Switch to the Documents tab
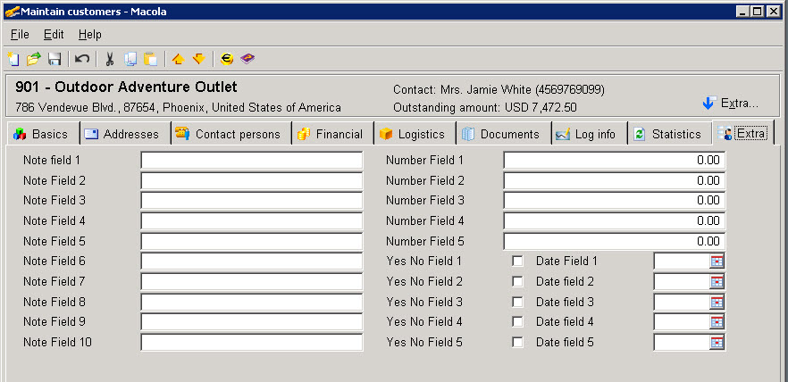Screen dimensions: 788x382 tap(504, 134)
